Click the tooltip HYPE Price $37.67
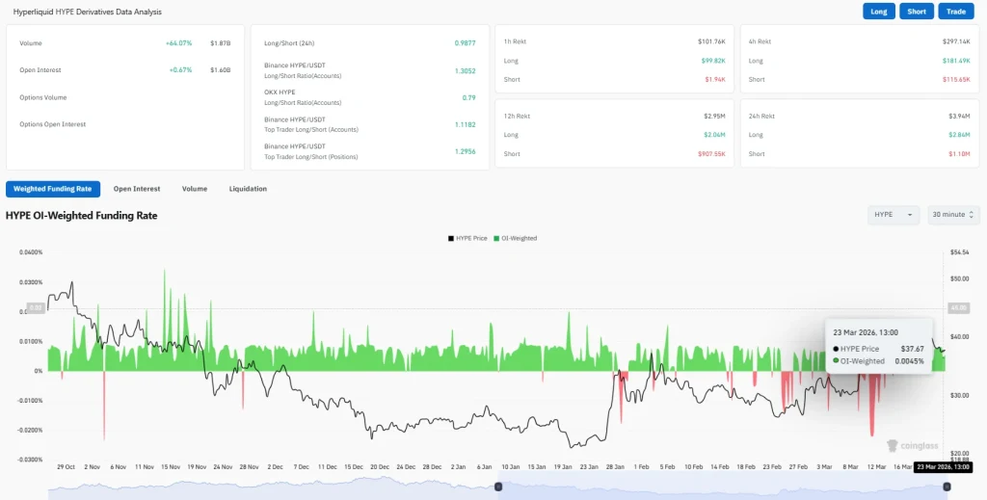Screen dimensions: 987x500 [878, 349]
